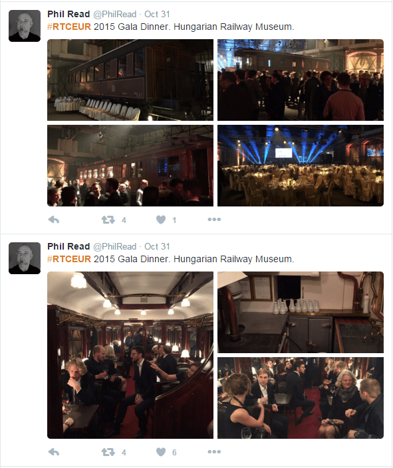Open photo of train carriage with white chairs

pyautogui.click(x=130, y=80)
